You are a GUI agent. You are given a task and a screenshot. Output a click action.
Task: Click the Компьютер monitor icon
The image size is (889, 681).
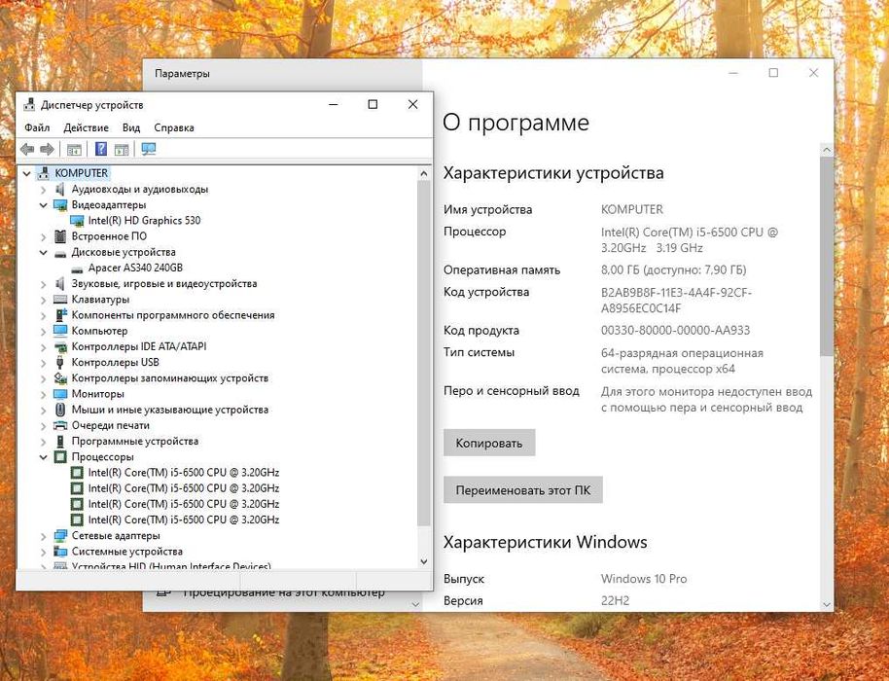tap(60, 331)
